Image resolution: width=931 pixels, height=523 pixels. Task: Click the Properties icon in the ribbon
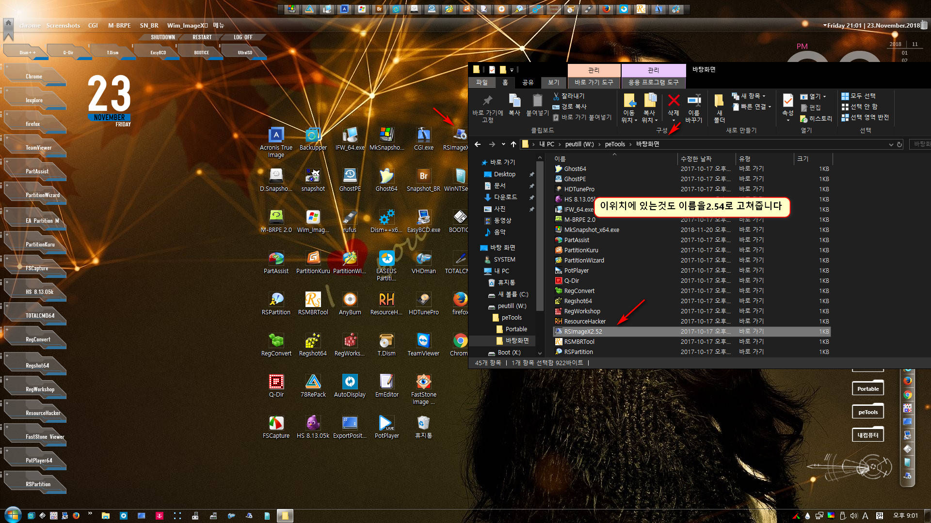(x=788, y=101)
